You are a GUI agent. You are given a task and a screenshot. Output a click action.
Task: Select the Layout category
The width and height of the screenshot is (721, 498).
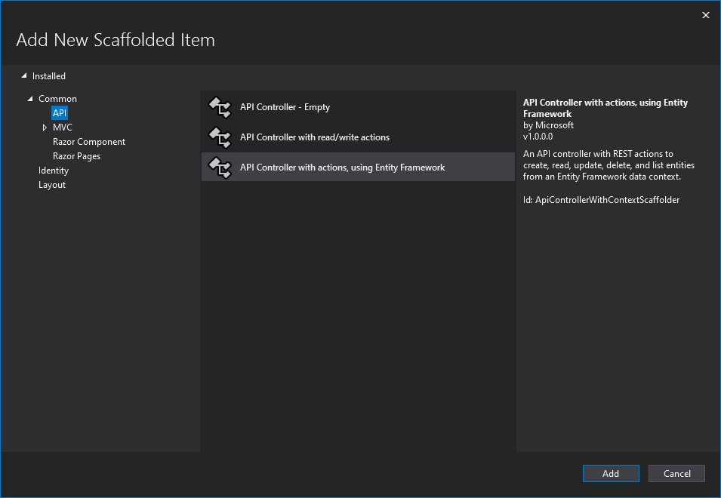pos(52,185)
